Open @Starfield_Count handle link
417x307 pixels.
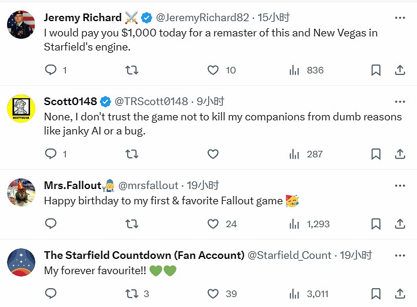289,255
